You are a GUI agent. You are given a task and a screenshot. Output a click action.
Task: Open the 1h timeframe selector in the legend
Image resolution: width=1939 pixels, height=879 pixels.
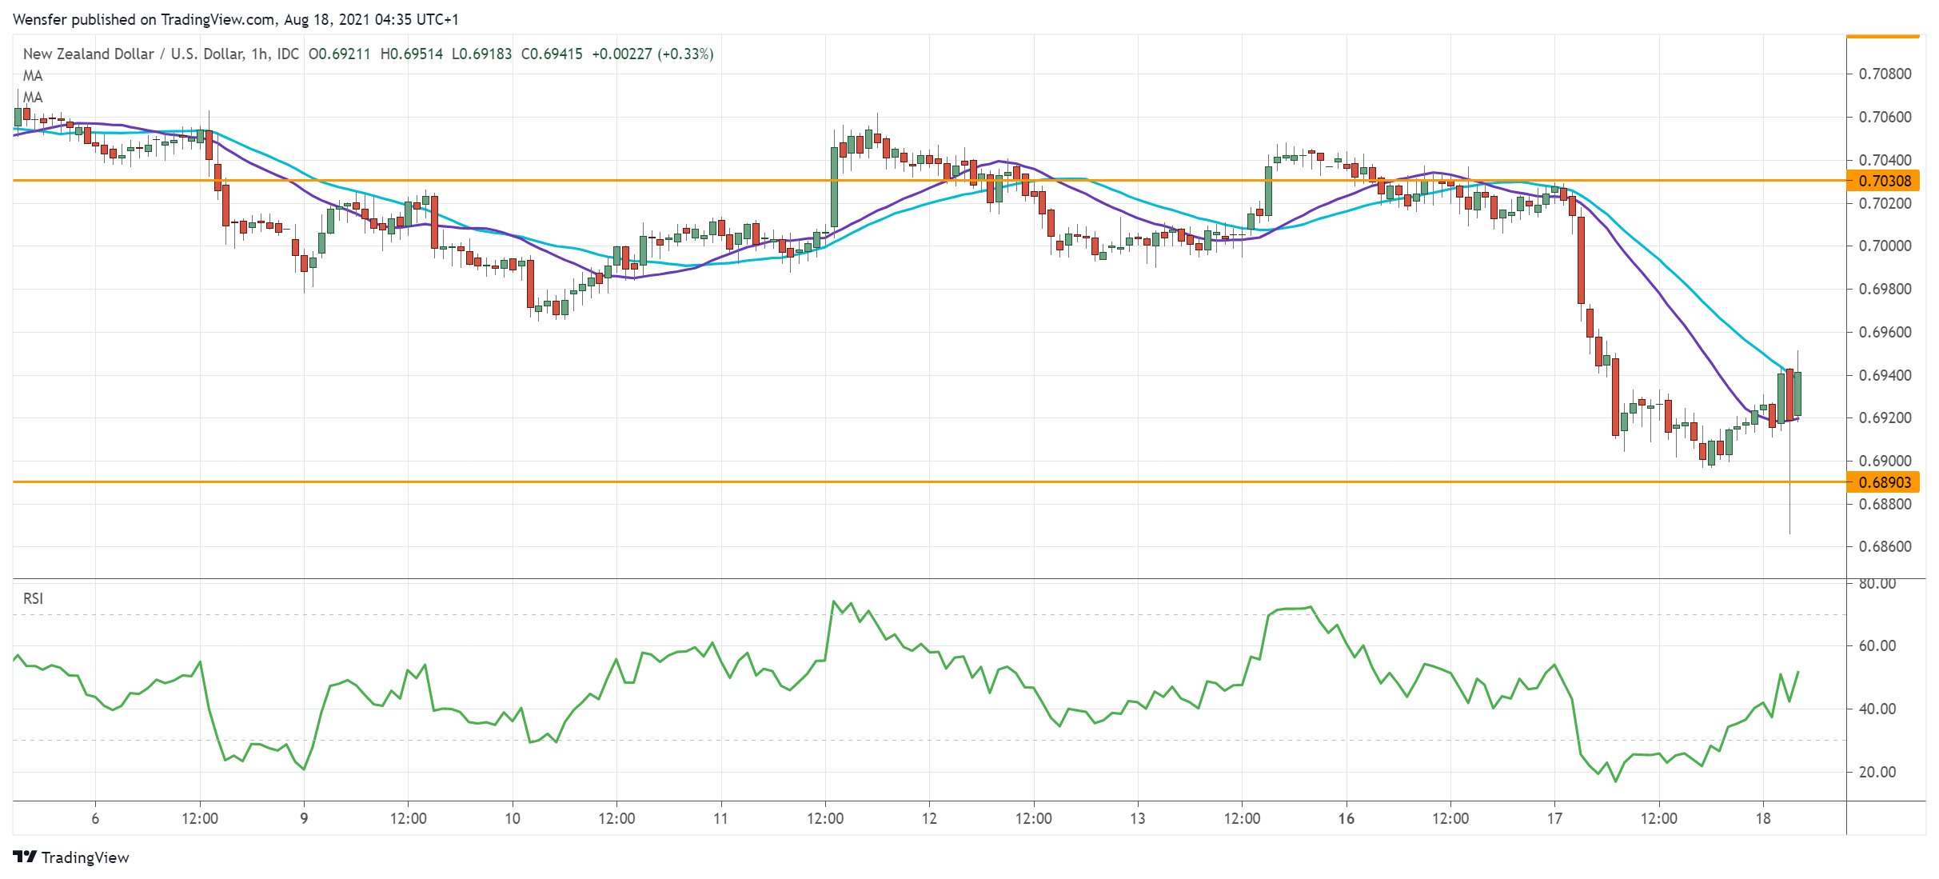pos(260,55)
